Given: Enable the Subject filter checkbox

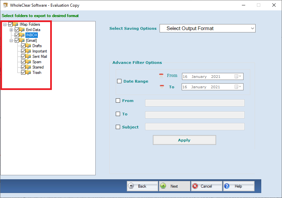Looking at the screenshot, I should (118, 127).
